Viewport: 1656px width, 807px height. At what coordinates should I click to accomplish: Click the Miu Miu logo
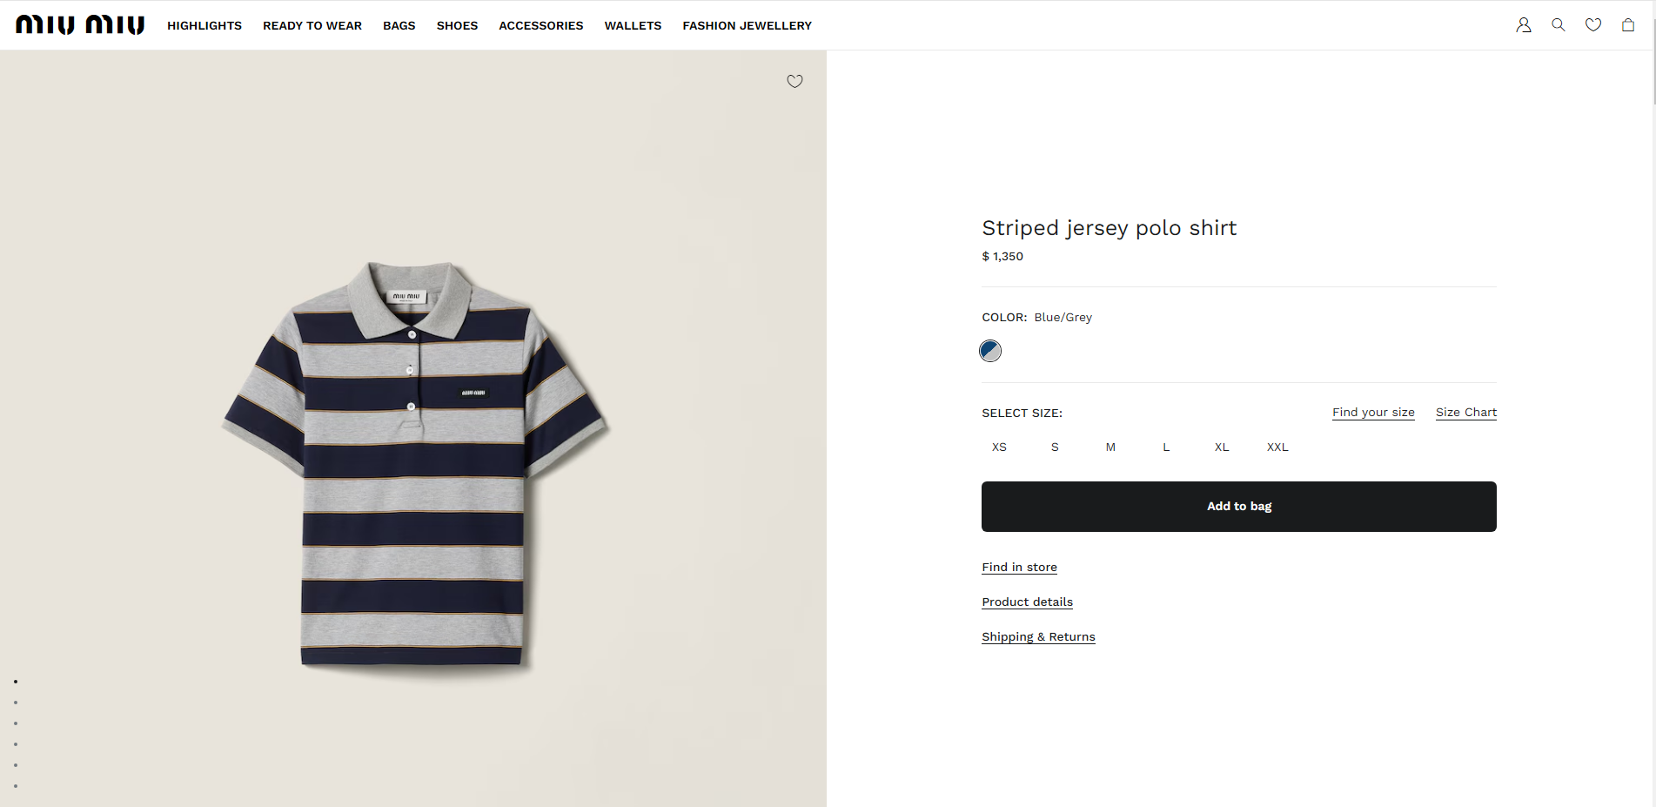(x=80, y=25)
